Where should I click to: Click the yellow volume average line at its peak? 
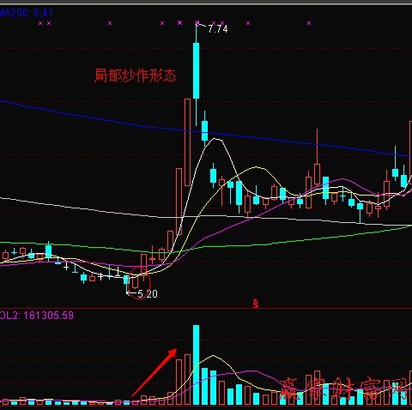click(213, 356)
